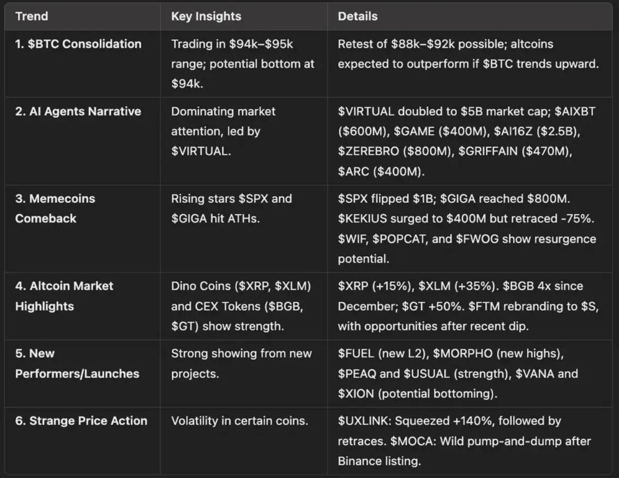619x478 pixels.
Task: Click the $SPX and $GIGA ATHs insight
Action: pos(231,209)
